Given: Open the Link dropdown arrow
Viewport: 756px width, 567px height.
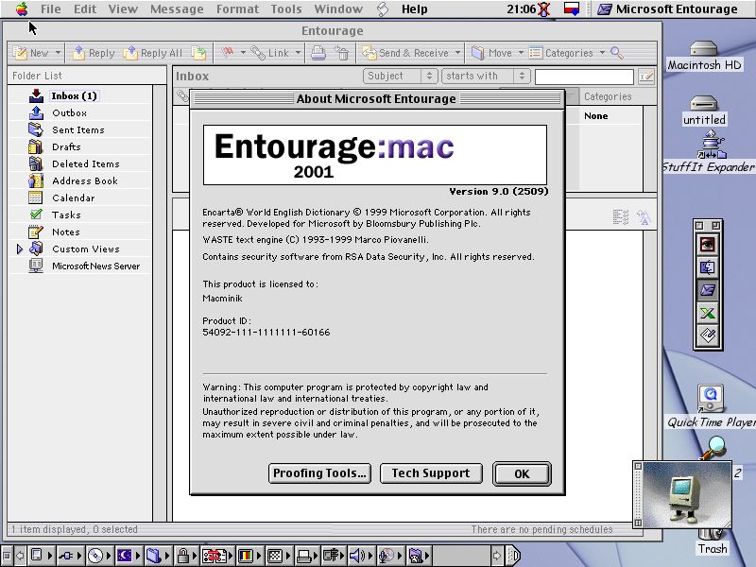Looking at the screenshot, I should (x=298, y=52).
